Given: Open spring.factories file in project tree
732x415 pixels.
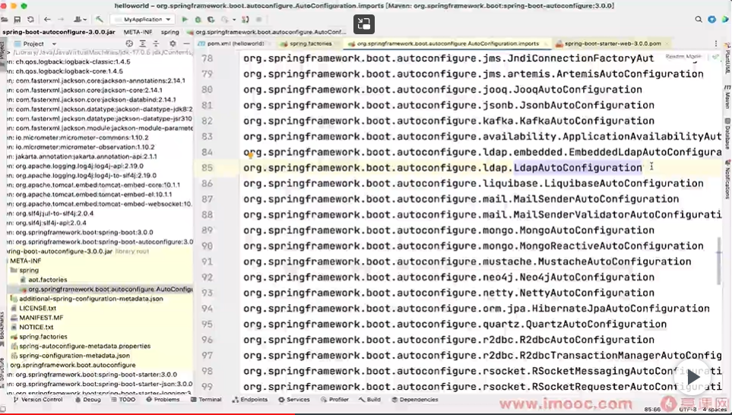Looking at the screenshot, I should click(x=43, y=337).
